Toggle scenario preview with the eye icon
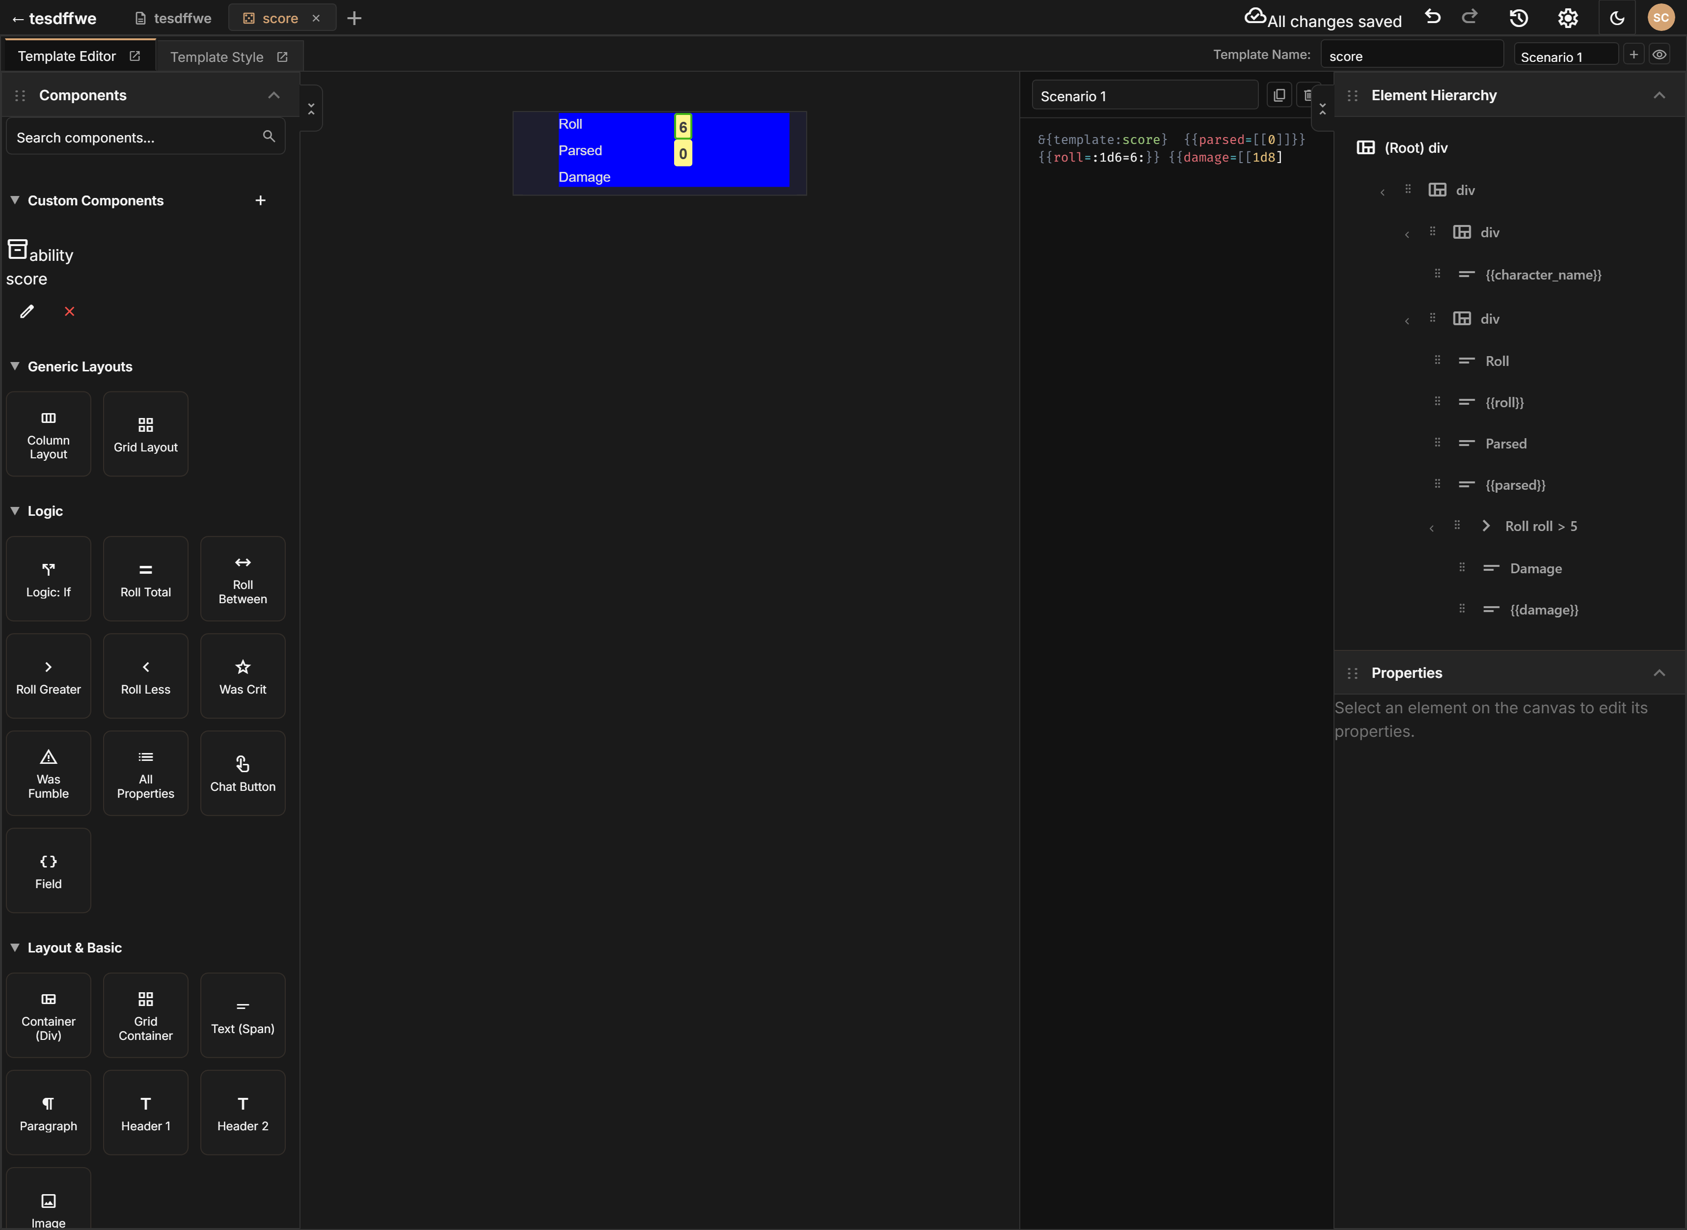 [1660, 55]
